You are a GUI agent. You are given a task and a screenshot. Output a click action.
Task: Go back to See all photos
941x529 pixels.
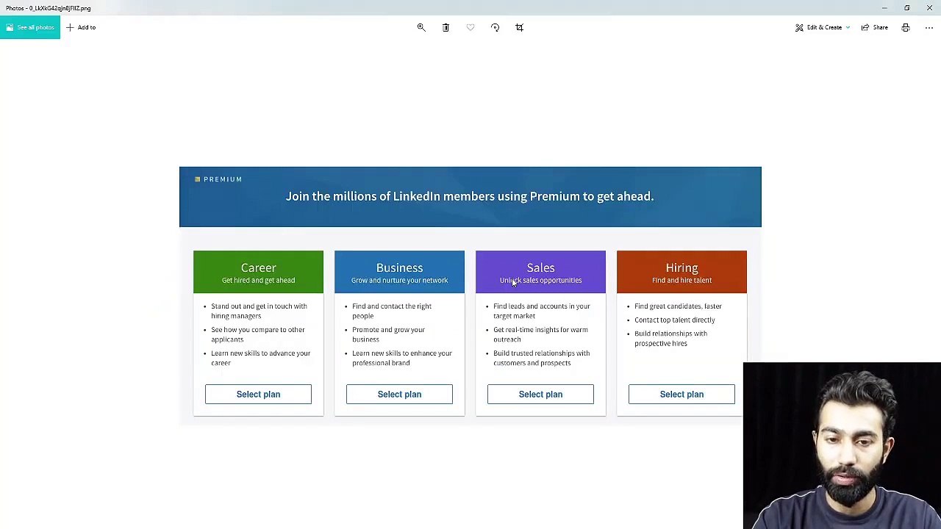click(x=30, y=27)
